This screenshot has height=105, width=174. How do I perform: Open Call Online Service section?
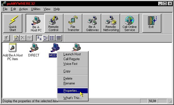tap(129, 23)
